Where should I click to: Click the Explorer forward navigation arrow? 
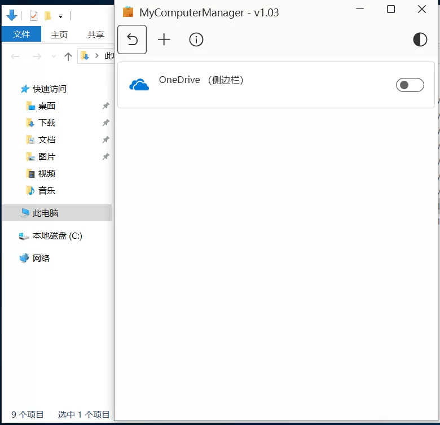(37, 56)
